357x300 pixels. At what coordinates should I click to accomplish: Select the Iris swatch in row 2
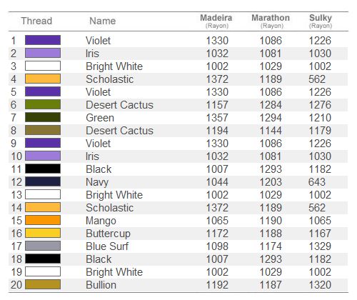click(x=43, y=53)
